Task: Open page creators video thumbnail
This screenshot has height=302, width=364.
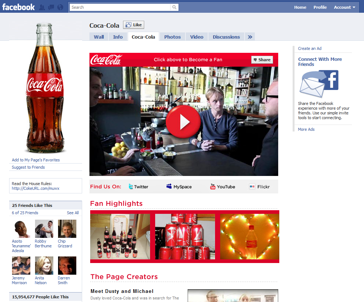Action: (x=233, y=295)
